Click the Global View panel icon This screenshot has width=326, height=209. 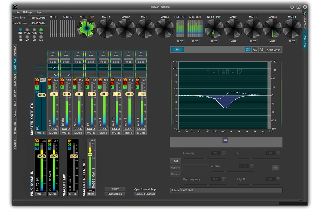pyautogui.click(x=305, y=13)
